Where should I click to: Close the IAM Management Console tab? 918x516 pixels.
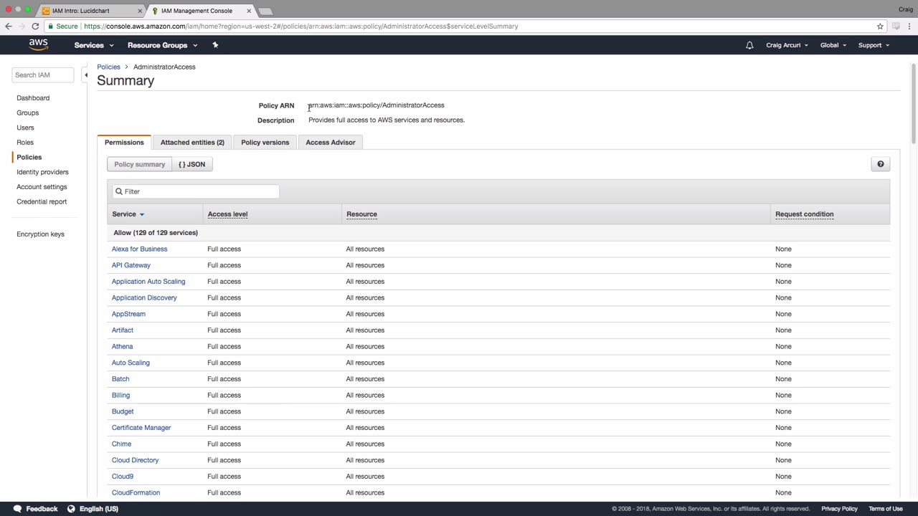coord(249,11)
